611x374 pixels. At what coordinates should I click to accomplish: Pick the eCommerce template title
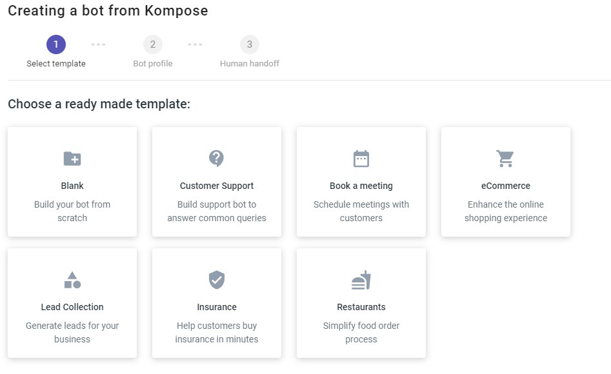[x=505, y=186]
